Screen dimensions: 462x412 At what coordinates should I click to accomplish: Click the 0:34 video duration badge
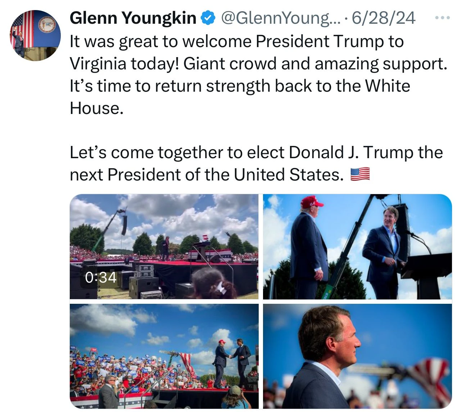pos(101,277)
